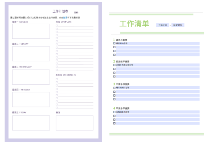The image size is (213, 143).
Task: Click the 完成 COMPLETE heading
Action: click(x=64, y=22)
